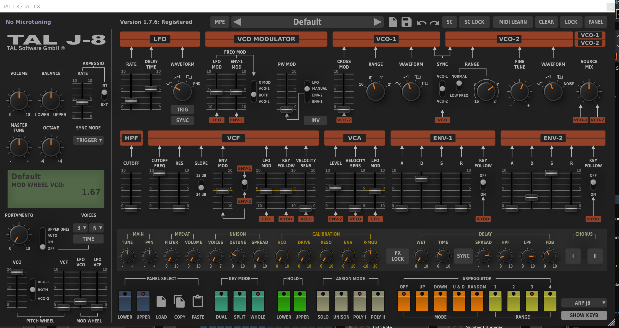Go to the next preset with the right arrow

click(378, 22)
